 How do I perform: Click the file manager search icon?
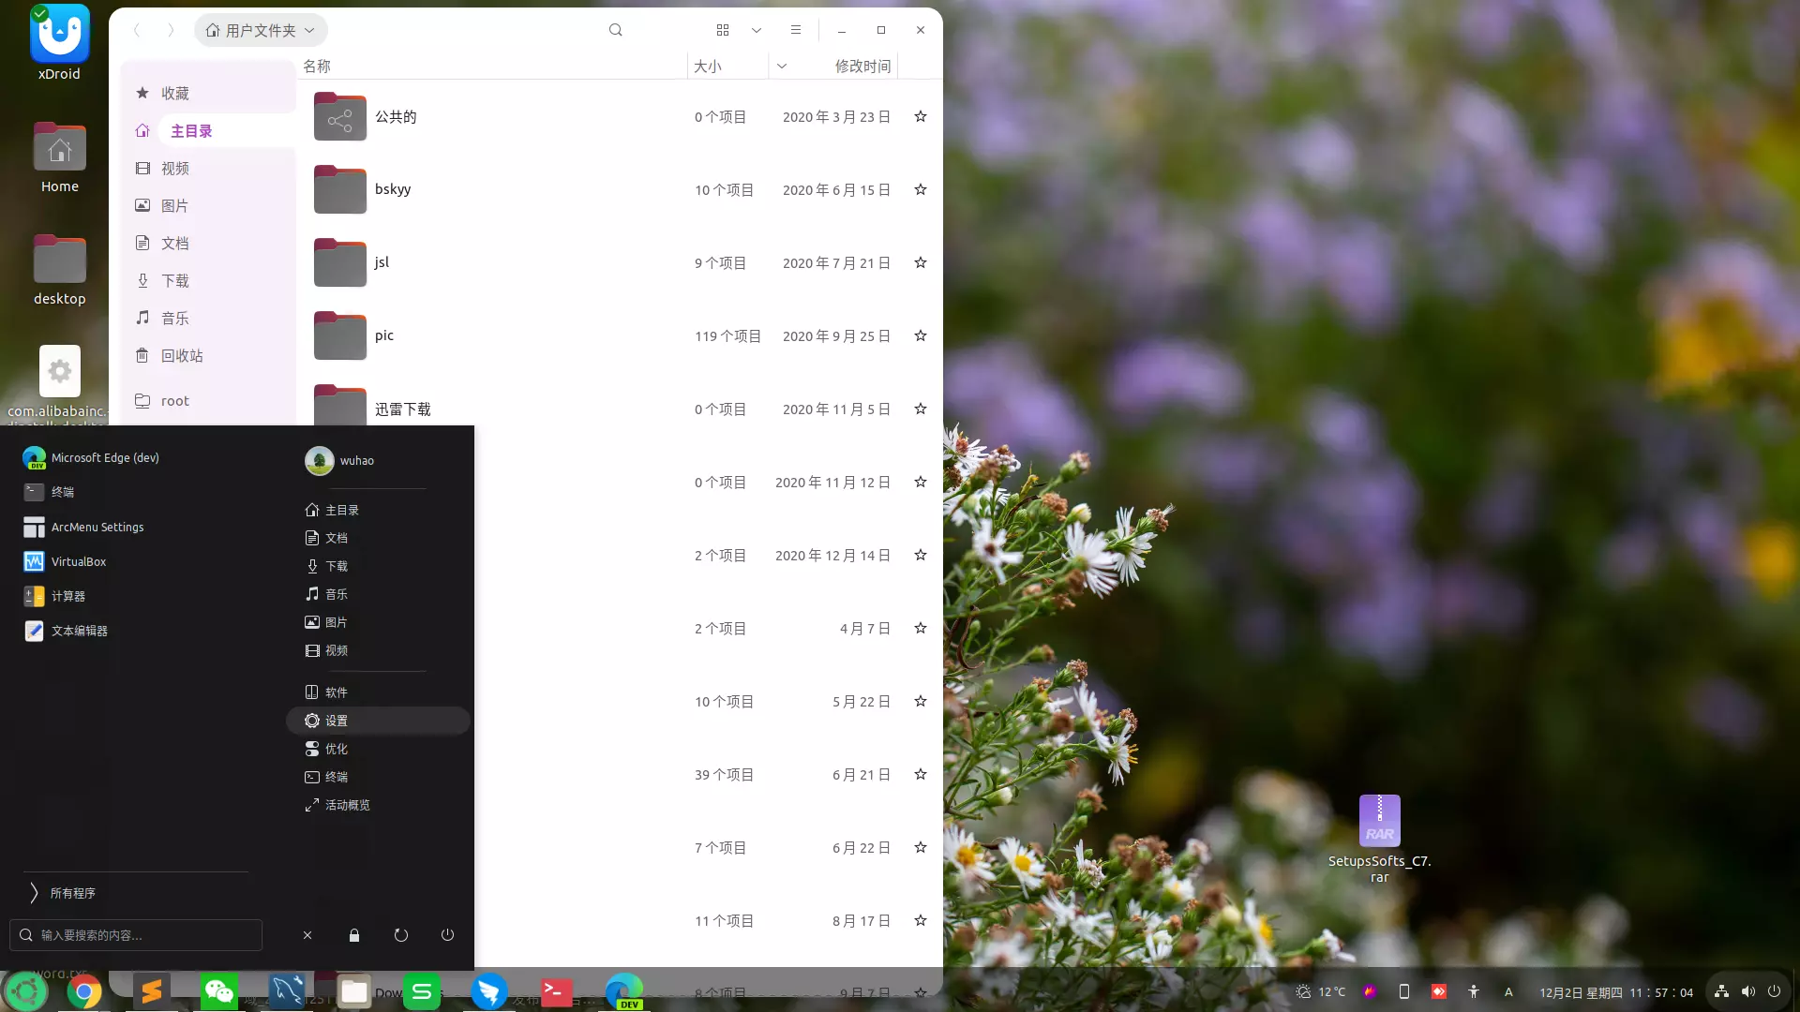(616, 30)
